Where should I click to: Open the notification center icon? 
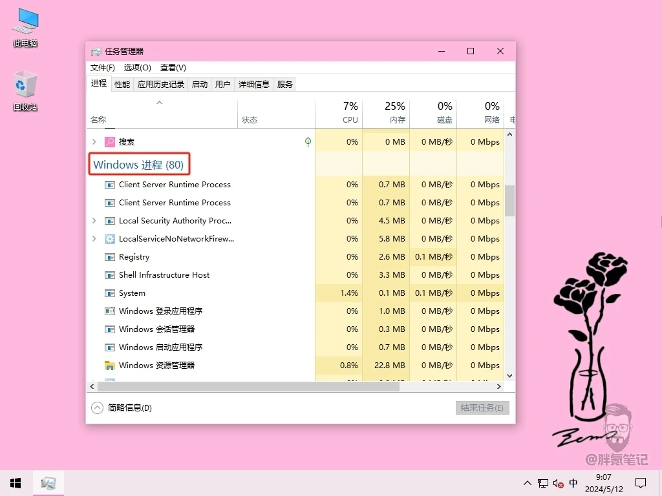641,483
